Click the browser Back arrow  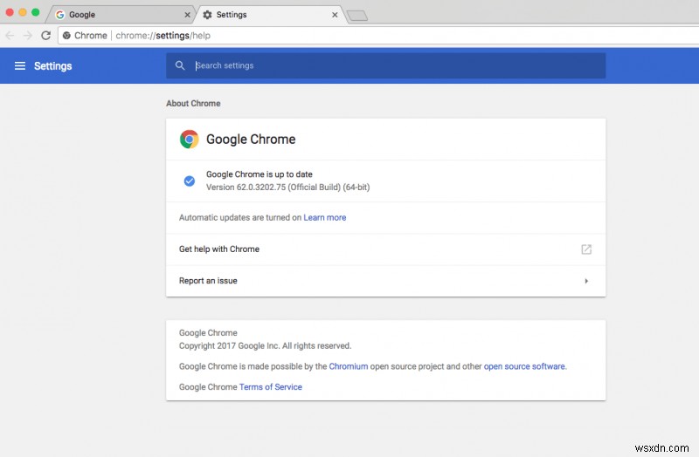[x=10, y=35]
